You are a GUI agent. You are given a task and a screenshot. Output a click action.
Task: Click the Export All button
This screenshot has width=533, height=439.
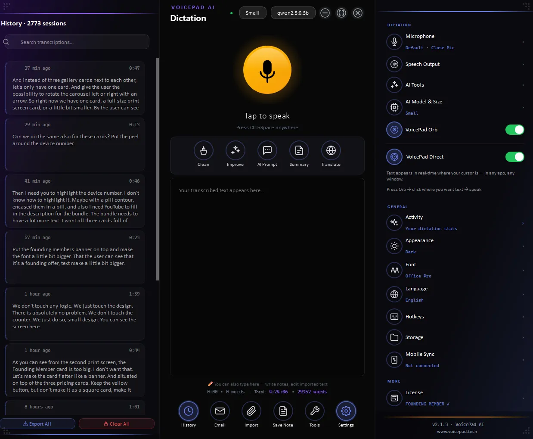(37, 424)
